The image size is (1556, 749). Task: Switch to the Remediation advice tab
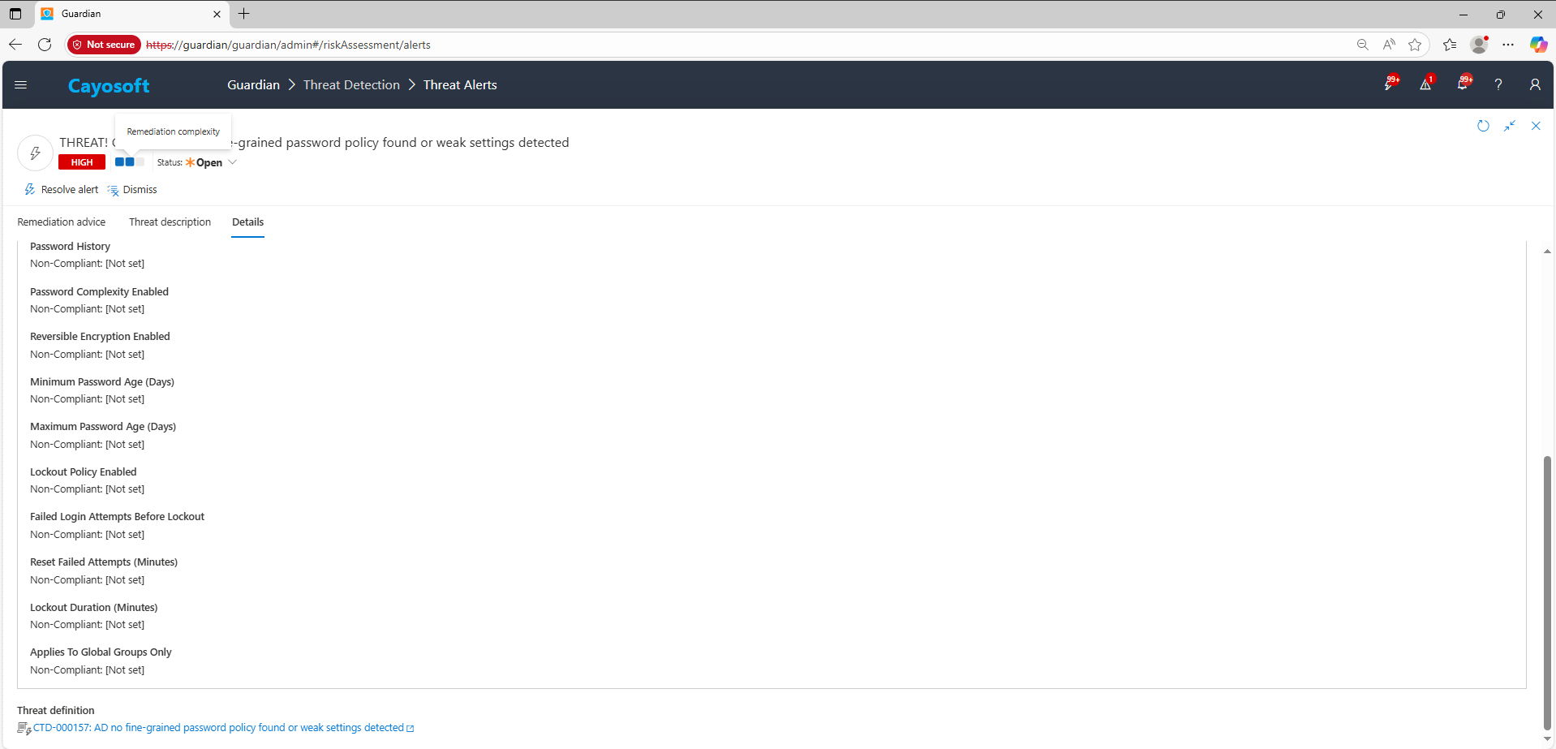coord(62,222)
